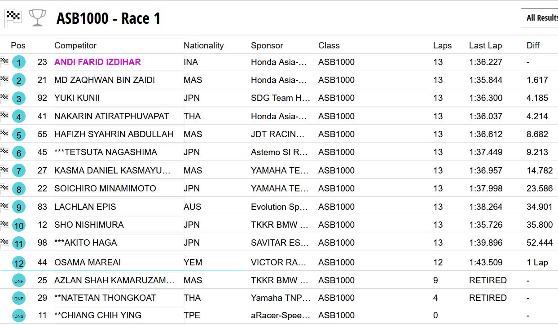Viewport: 558px width, 325px height.
Task: Click Sho Nishimura's last lap 1:35.726
Action: (x=486, y=225)
